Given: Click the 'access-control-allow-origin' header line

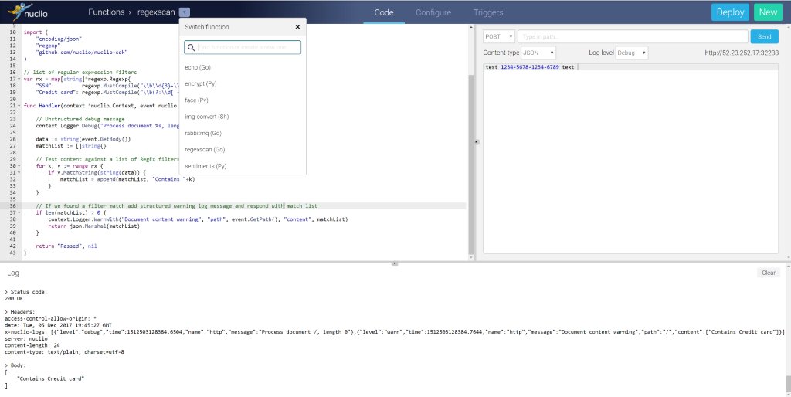Looking at the screenshot, I should click(x=50, y=319).
